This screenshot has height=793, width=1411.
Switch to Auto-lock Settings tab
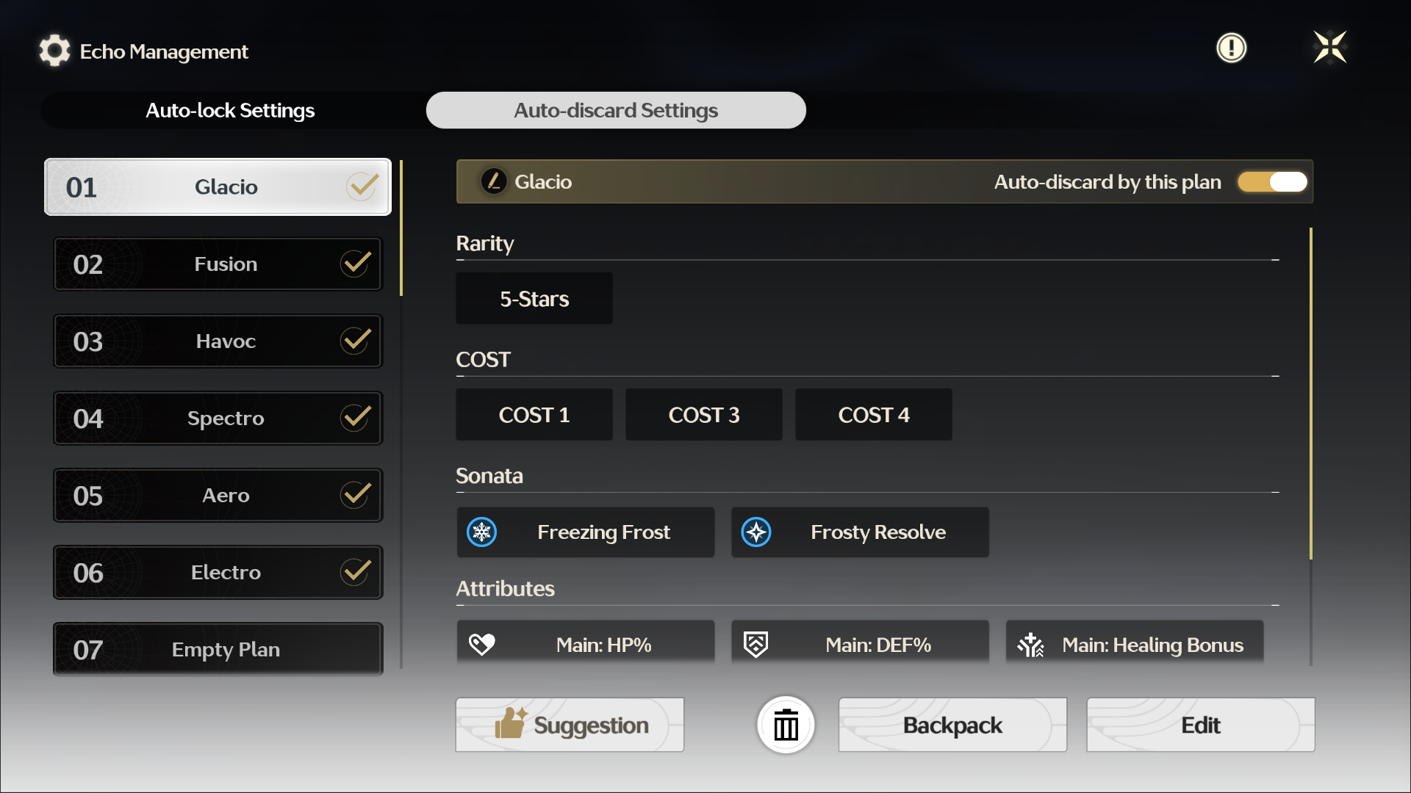[230, 110]
